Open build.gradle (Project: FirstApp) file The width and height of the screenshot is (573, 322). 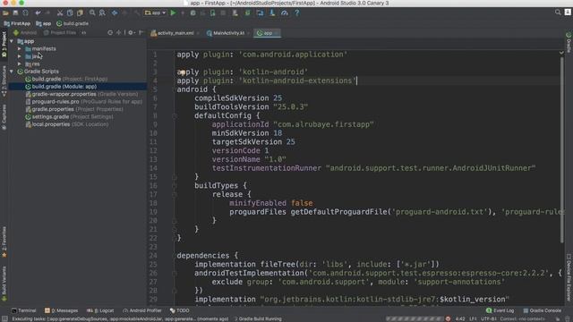[66, 79]
